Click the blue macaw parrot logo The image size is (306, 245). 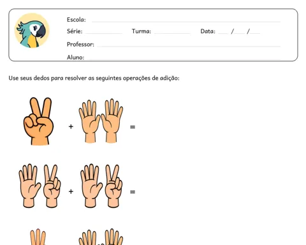click(32, 31)
